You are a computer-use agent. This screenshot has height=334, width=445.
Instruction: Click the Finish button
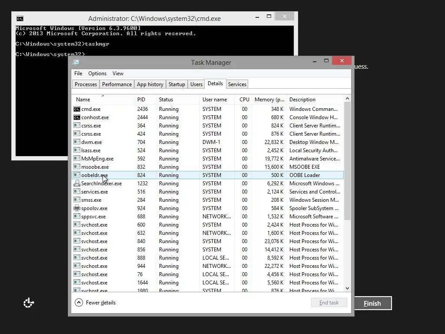pyautogui.click(x=372, y=303)
